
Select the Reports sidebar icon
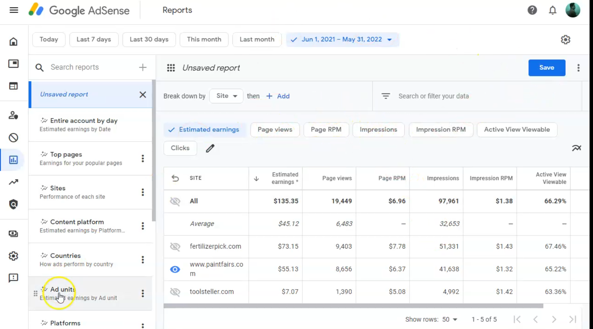[13, 160]
